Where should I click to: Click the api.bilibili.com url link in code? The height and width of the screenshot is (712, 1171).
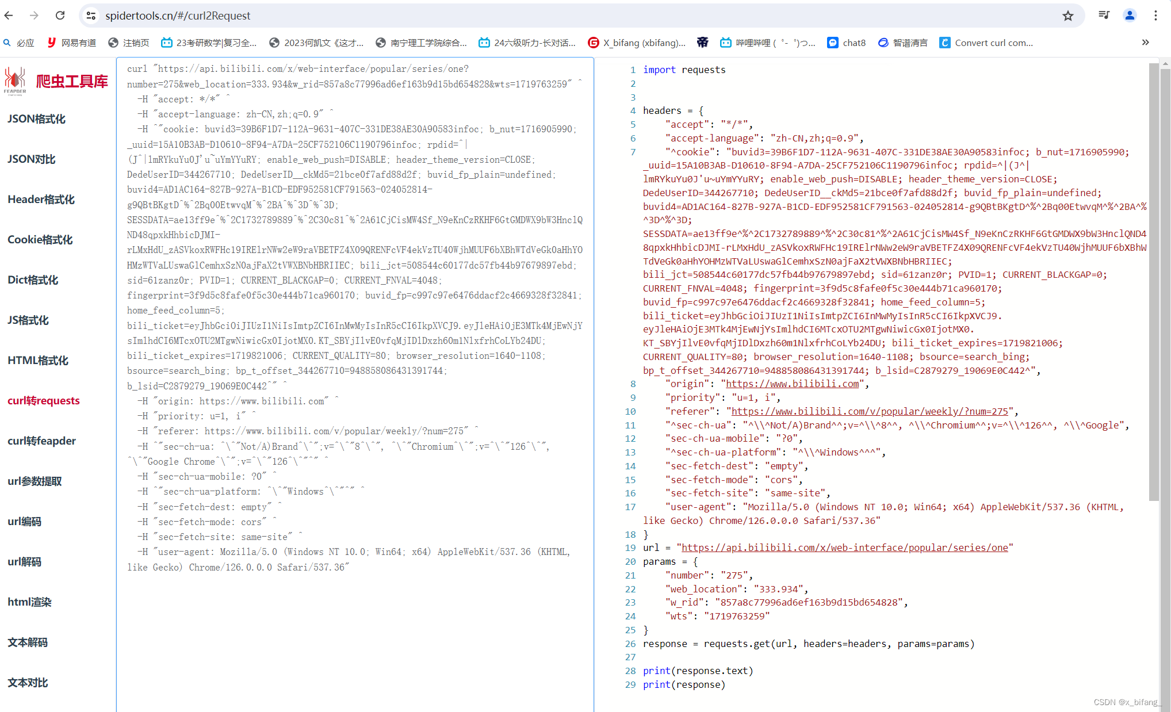click(845, 548)
